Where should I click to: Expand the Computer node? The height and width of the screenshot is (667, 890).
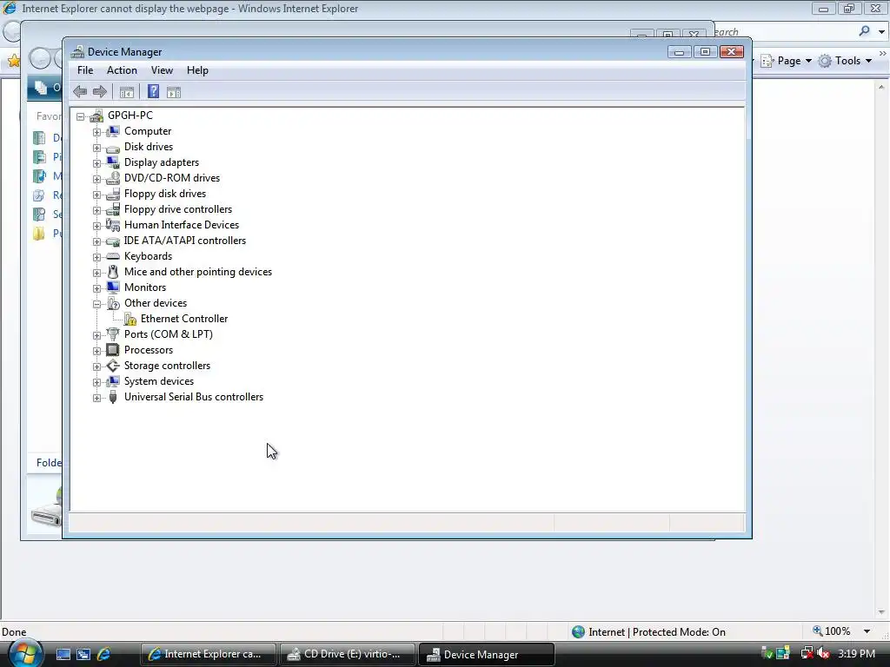click(x=97, y=132)
